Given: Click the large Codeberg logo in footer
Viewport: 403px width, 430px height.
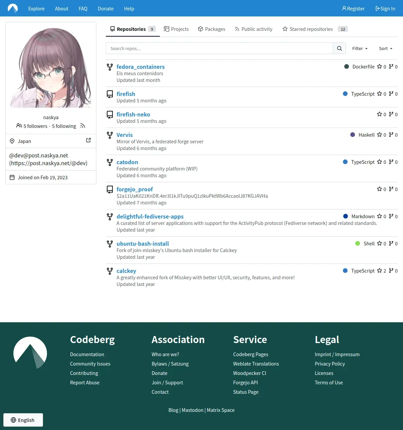Looking at the screenshot, I should 30,352.
